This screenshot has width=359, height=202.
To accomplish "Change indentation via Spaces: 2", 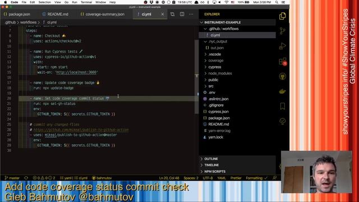I will 191,178.
